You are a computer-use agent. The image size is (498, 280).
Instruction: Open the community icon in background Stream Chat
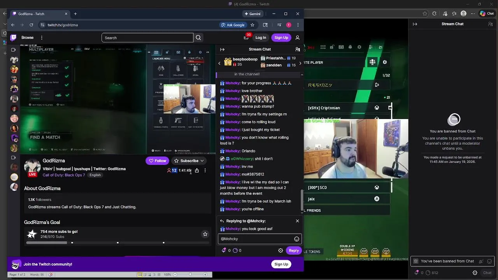coord(490,24)
